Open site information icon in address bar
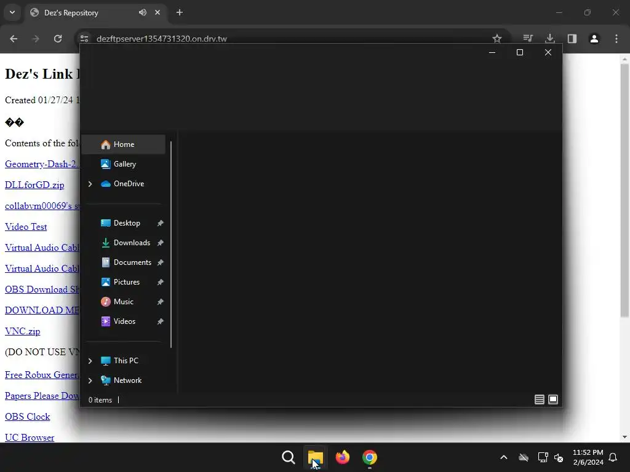 [x=84, y=39]
